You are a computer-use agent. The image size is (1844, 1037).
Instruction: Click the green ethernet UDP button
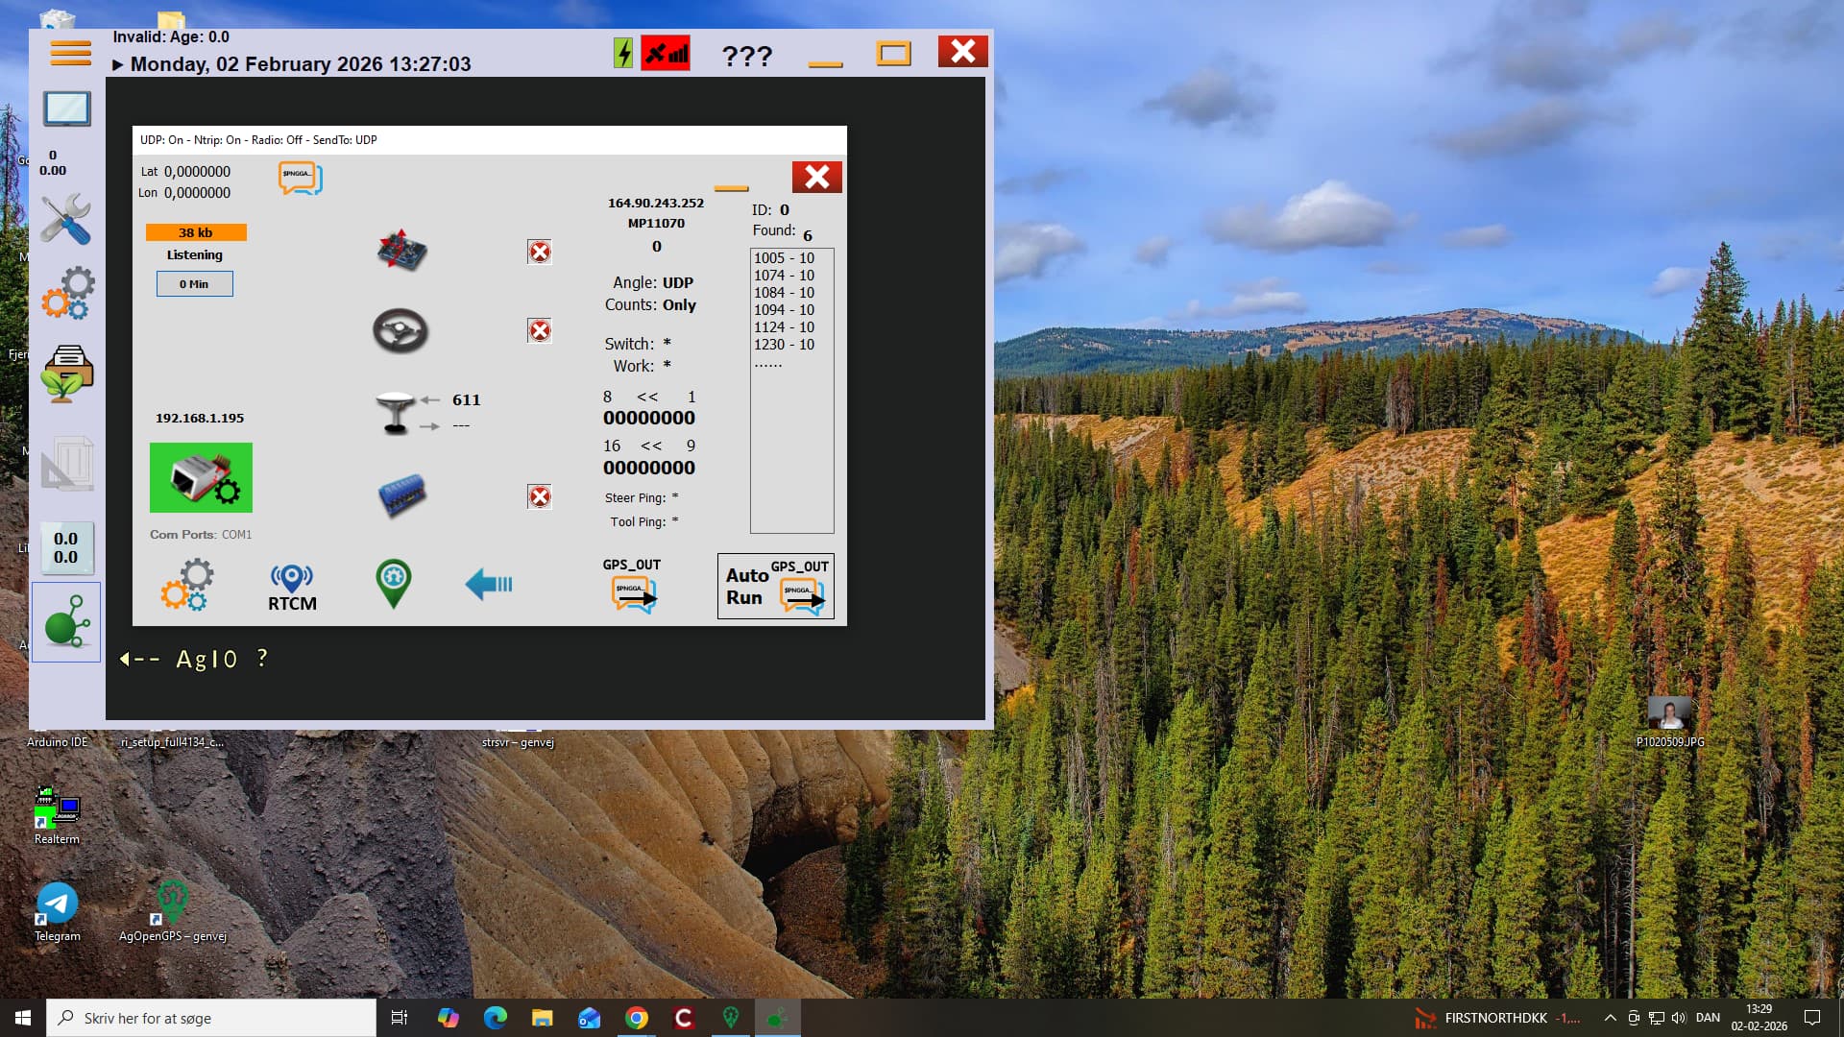pos(201,477)
